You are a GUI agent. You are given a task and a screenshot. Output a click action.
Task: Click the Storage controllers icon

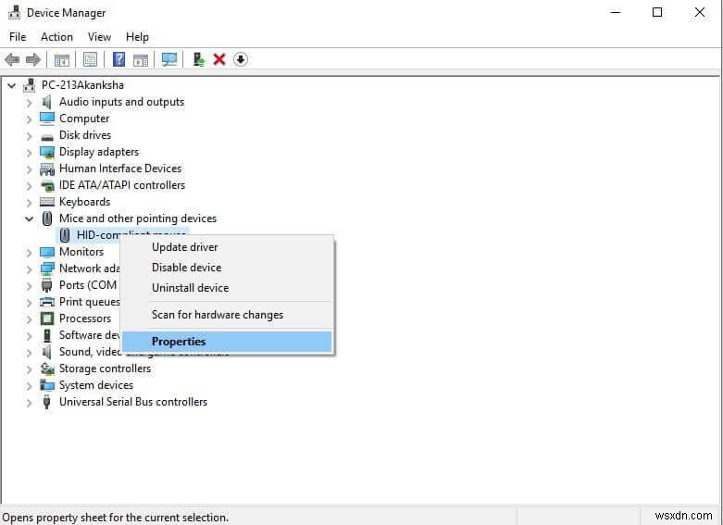(47, 369)
